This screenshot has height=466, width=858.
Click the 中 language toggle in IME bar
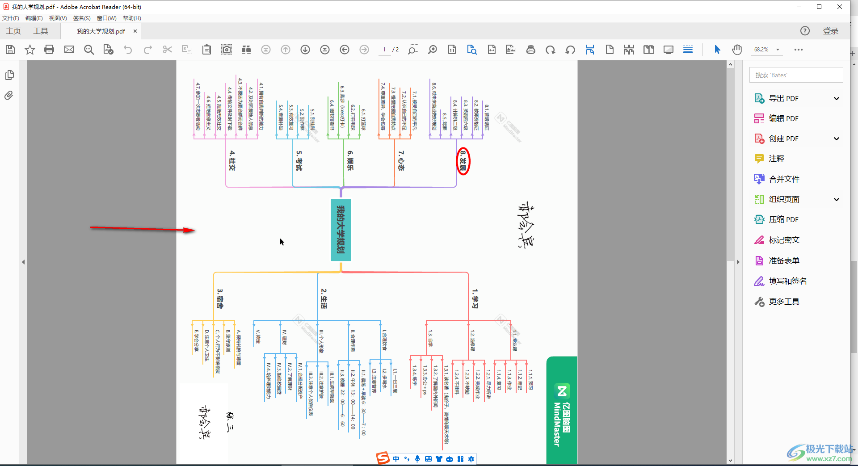[x=396, y=459]
